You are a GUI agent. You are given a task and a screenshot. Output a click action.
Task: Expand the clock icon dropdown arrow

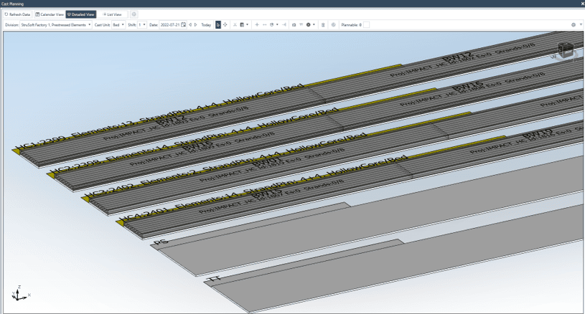277,25
